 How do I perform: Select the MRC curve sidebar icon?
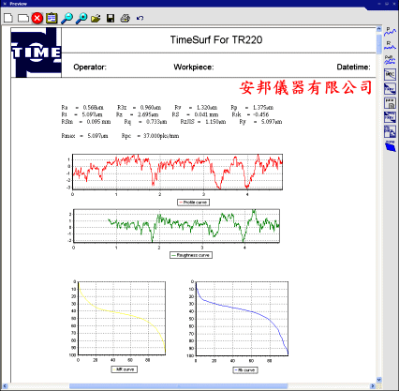tap(390, 74)
